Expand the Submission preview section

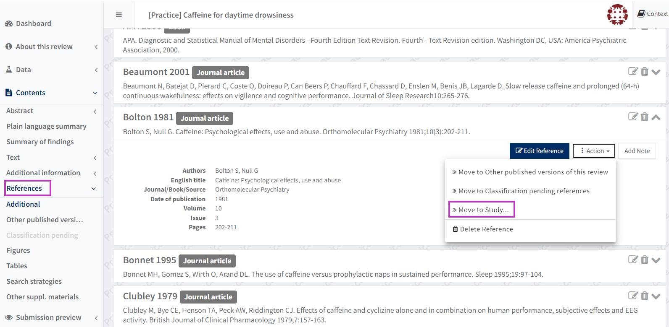point(48,317)
